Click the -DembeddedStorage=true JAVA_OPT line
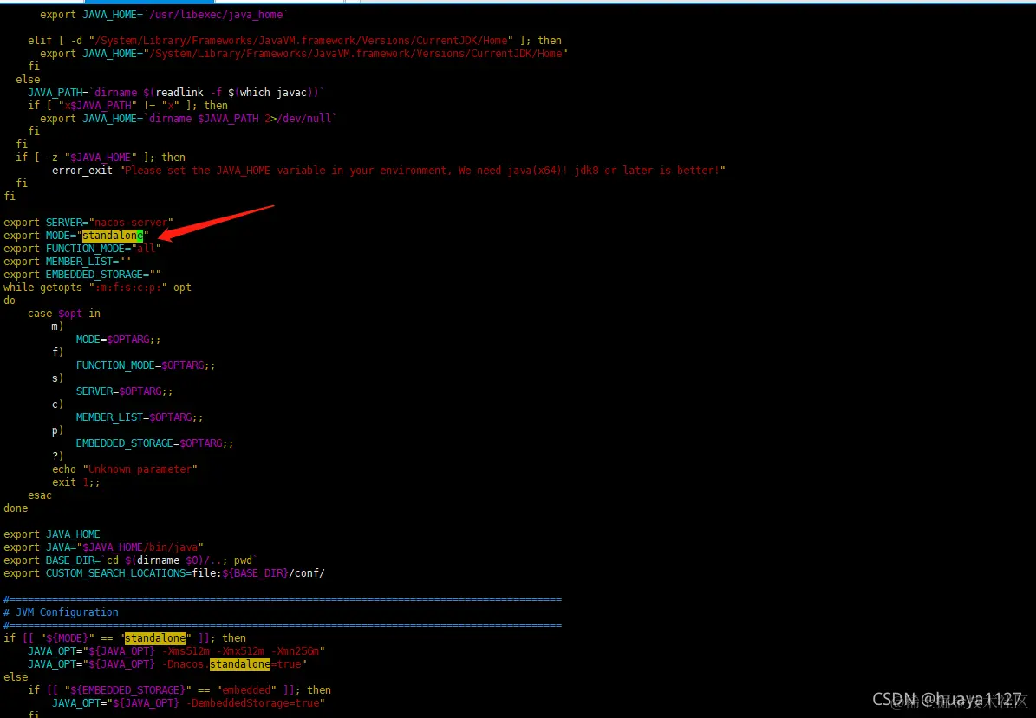Viewport: 1036px width, 718px height. [x=188, y=702]
